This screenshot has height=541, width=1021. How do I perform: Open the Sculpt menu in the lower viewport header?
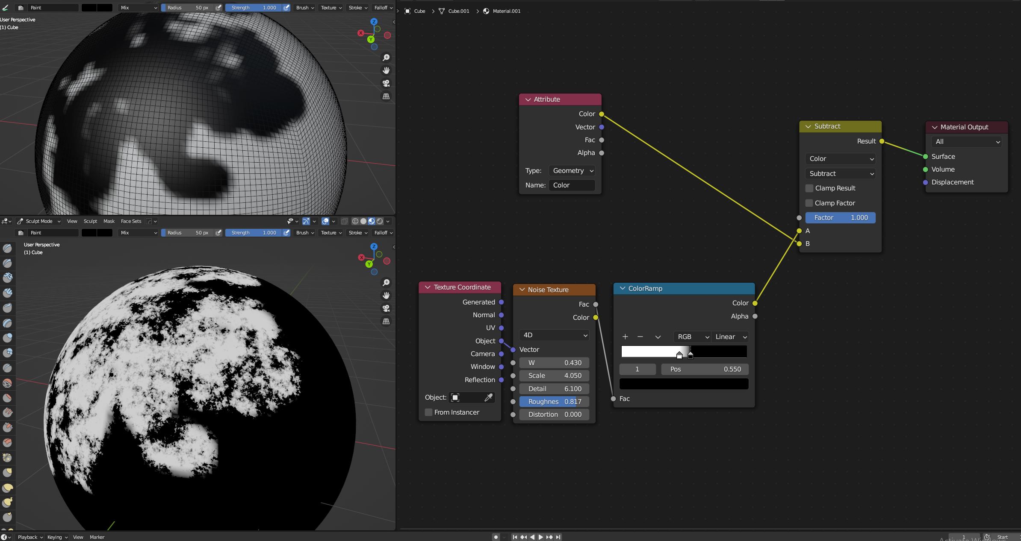pos(90,221)
